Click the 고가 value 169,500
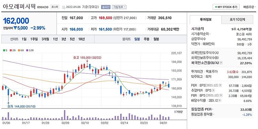The width and height of the screenshot is (258, 129). (x=105, y=18)
